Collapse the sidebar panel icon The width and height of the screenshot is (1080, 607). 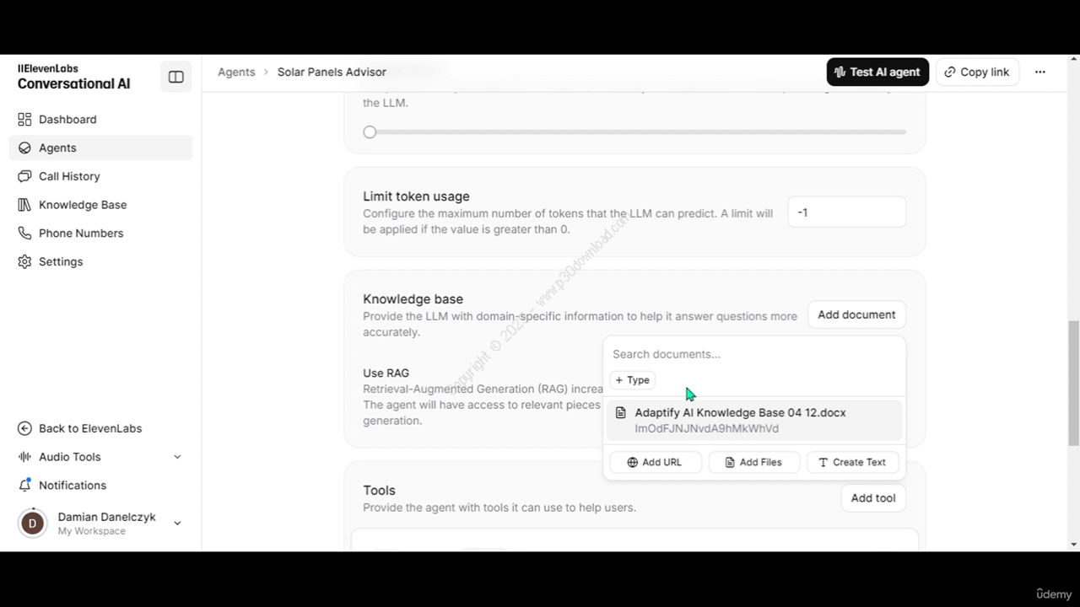175,77
